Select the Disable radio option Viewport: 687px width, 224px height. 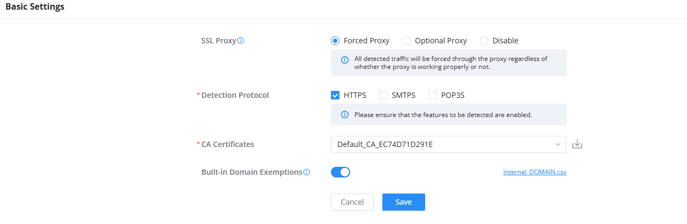(484, 41)
